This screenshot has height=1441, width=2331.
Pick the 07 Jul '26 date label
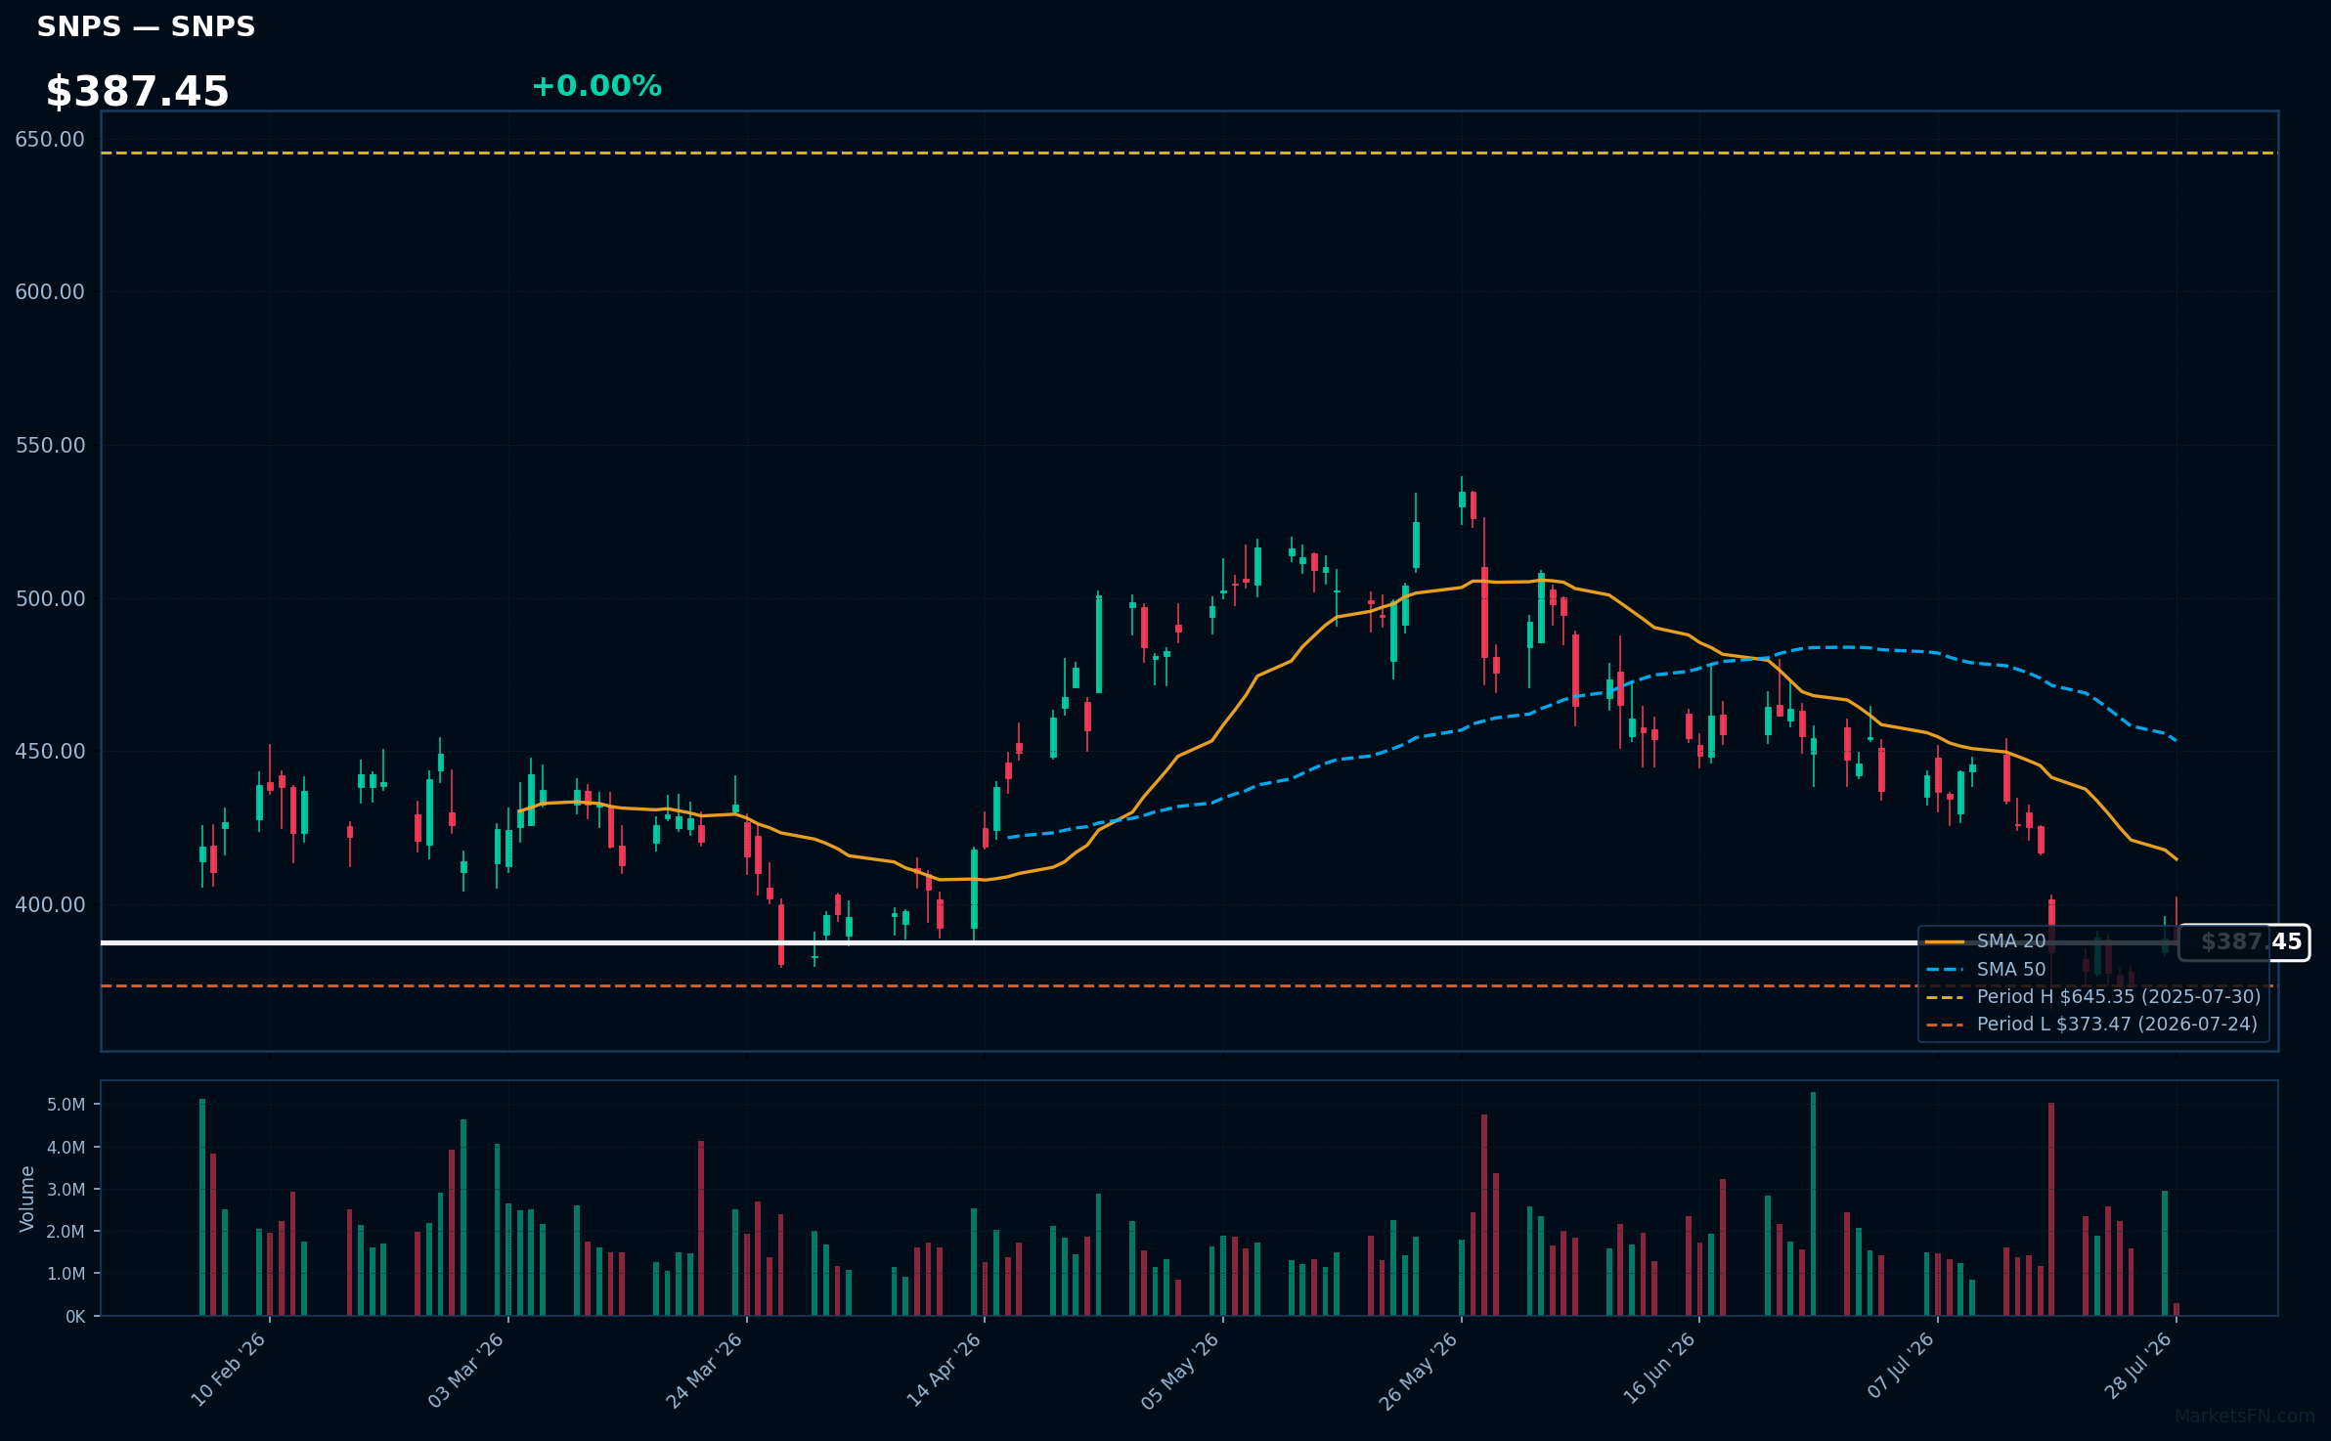coord(1899,1367)
